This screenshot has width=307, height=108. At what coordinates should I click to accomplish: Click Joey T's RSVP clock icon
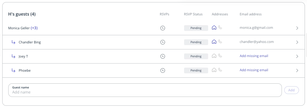click(x=163, y=56)
